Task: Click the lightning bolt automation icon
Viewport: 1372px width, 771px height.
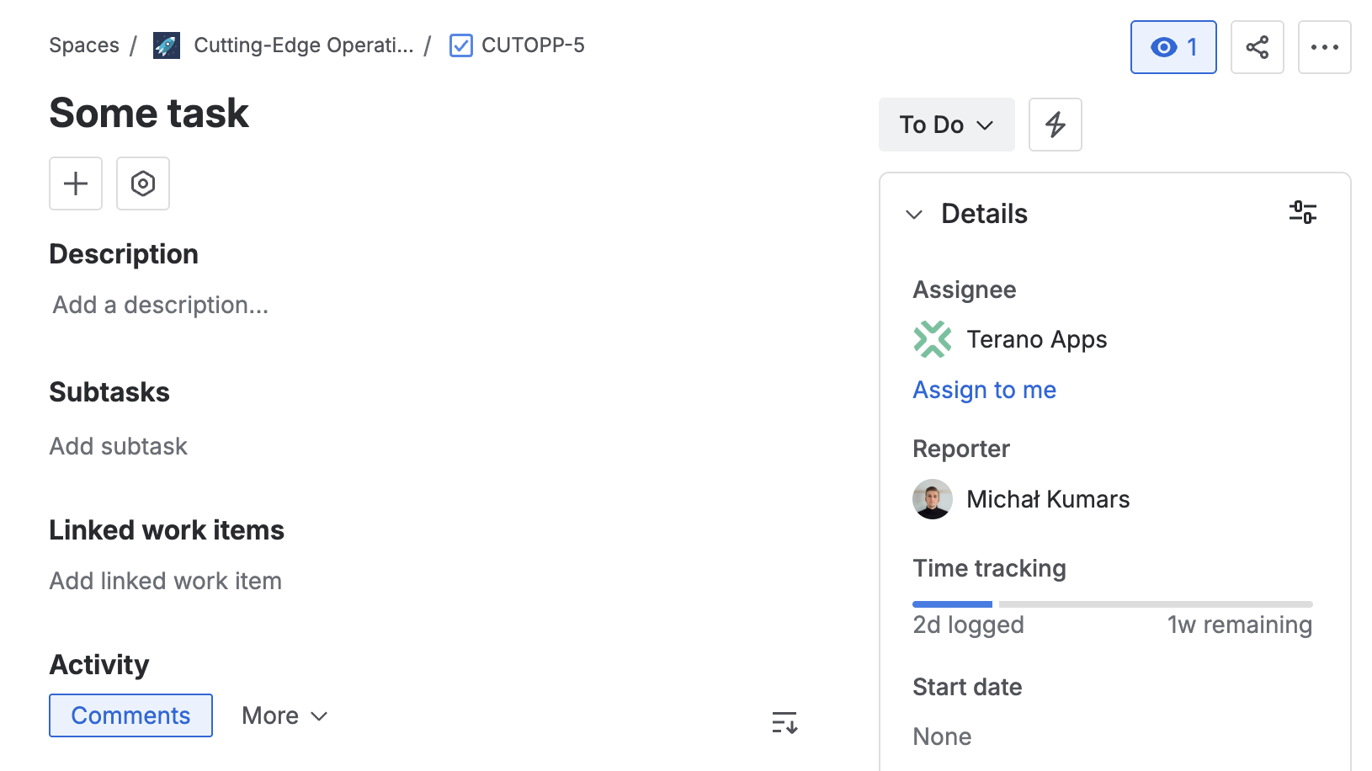Action: coord(1055,125)
